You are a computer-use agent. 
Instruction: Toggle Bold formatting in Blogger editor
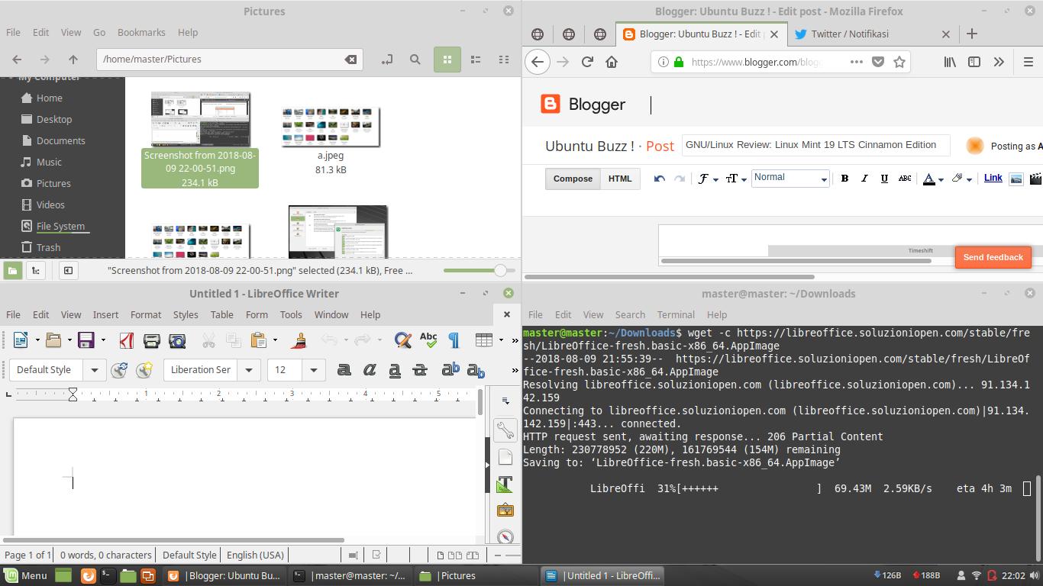point(844,178)
